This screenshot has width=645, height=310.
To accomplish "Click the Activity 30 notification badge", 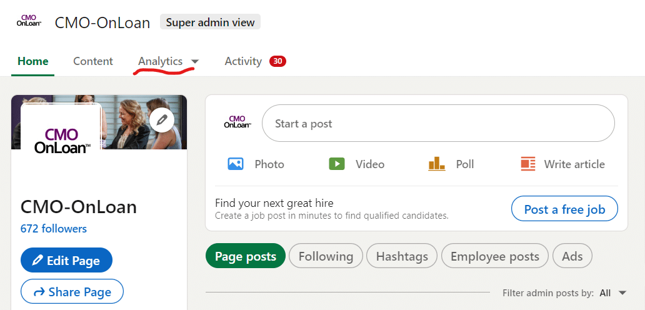I will point(277,61).
